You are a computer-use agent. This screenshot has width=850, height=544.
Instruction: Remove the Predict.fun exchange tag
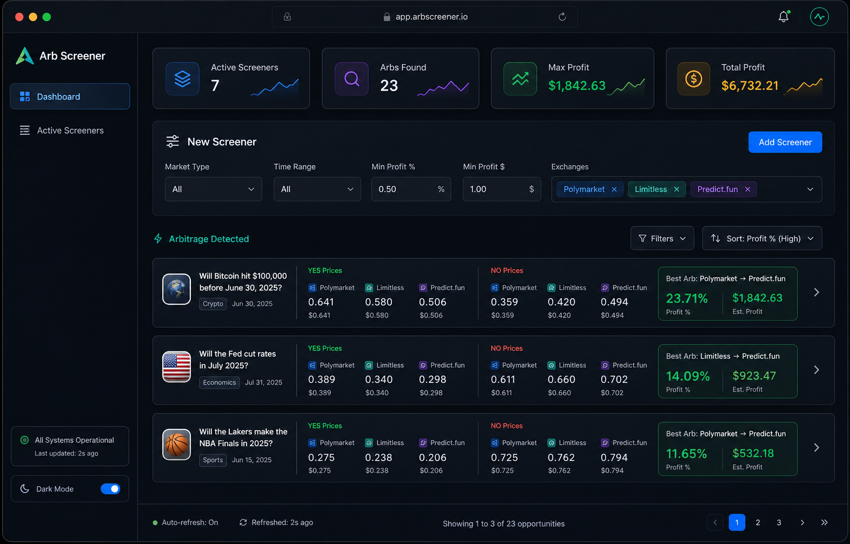(x=748, y=189)
